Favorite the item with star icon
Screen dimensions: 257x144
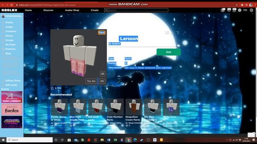(x=52, y=88)
